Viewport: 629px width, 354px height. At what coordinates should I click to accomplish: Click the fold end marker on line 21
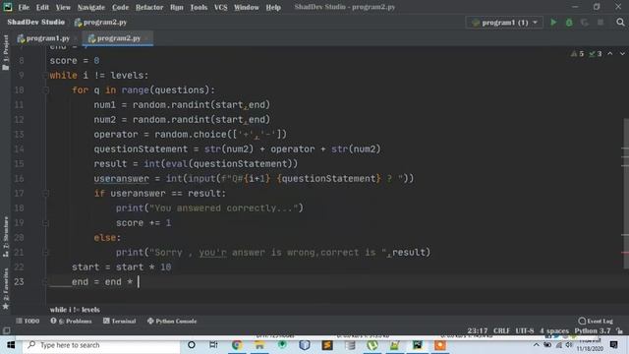click(45, 253)
